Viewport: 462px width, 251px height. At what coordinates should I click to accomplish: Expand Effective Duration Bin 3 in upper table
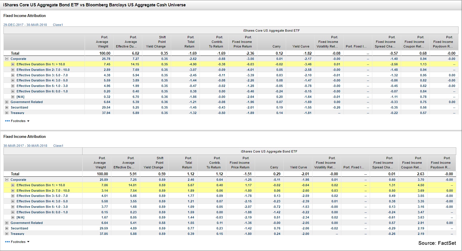(13, 75)
